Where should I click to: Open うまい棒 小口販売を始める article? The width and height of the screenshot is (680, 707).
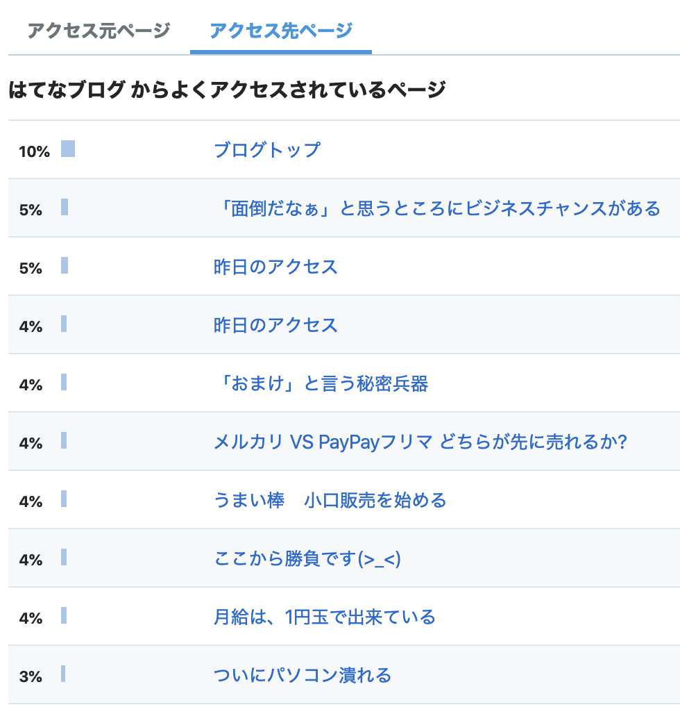click(x=330, y=500)
